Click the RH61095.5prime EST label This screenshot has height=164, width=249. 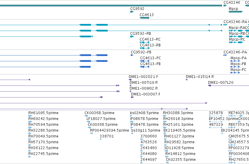point(43,113)
